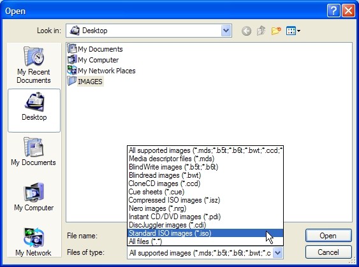The width and height of the screenshot is (359, 267).
Task: Open the View menu icon
Action: (293, 31)
